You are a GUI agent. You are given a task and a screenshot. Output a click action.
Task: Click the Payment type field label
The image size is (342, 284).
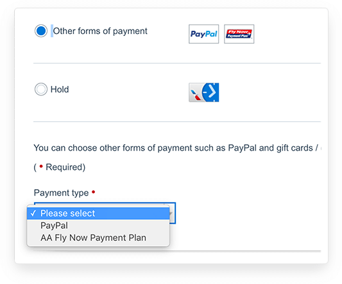point(62,193)
